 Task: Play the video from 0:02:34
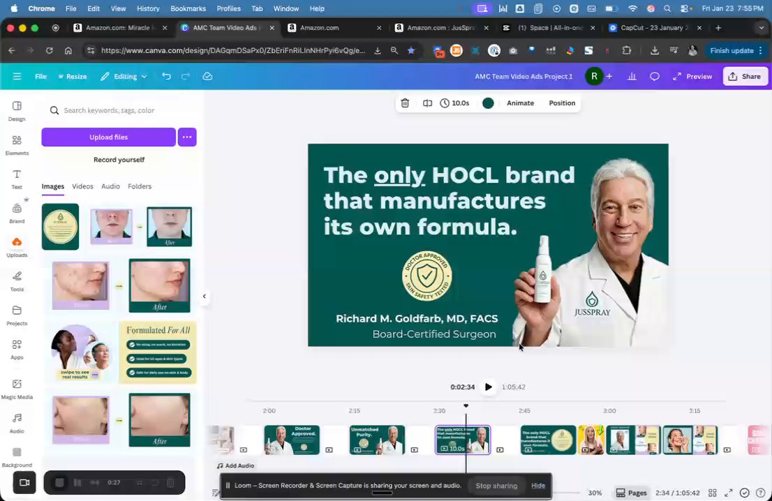(488, 387)
